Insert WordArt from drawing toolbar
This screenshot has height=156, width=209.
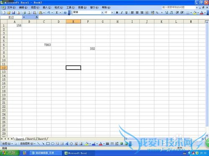coord(66,144)
